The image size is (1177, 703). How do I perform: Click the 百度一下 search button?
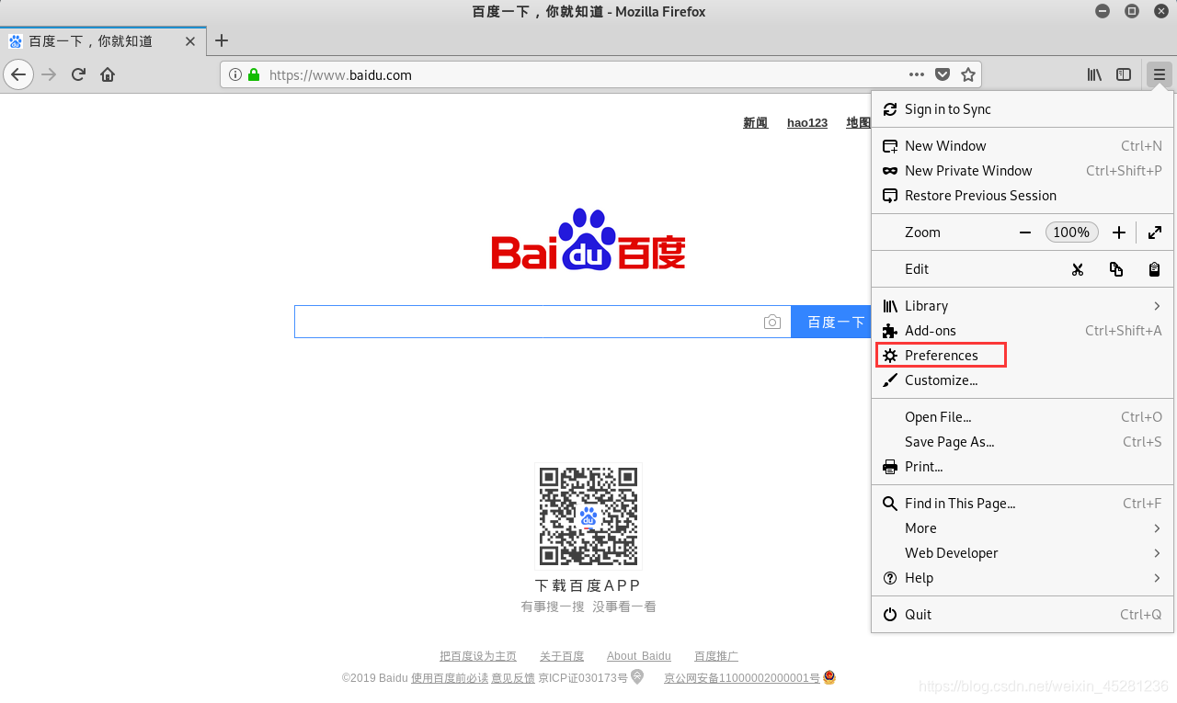(x=831, y=322)
